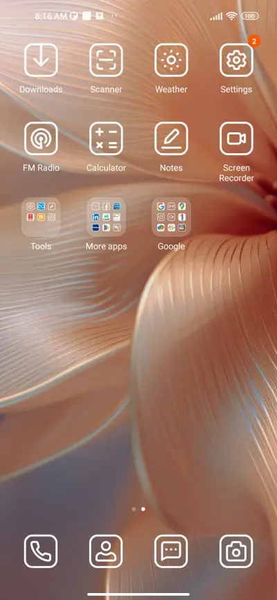Tap the "Settings" label
This screenshot has width=277, height=600.
236,90
